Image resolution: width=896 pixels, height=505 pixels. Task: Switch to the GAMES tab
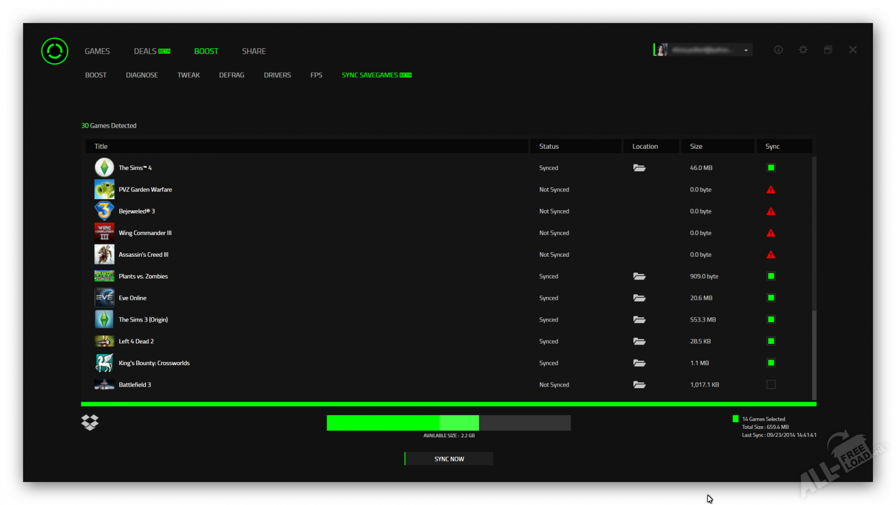(97, 51)
